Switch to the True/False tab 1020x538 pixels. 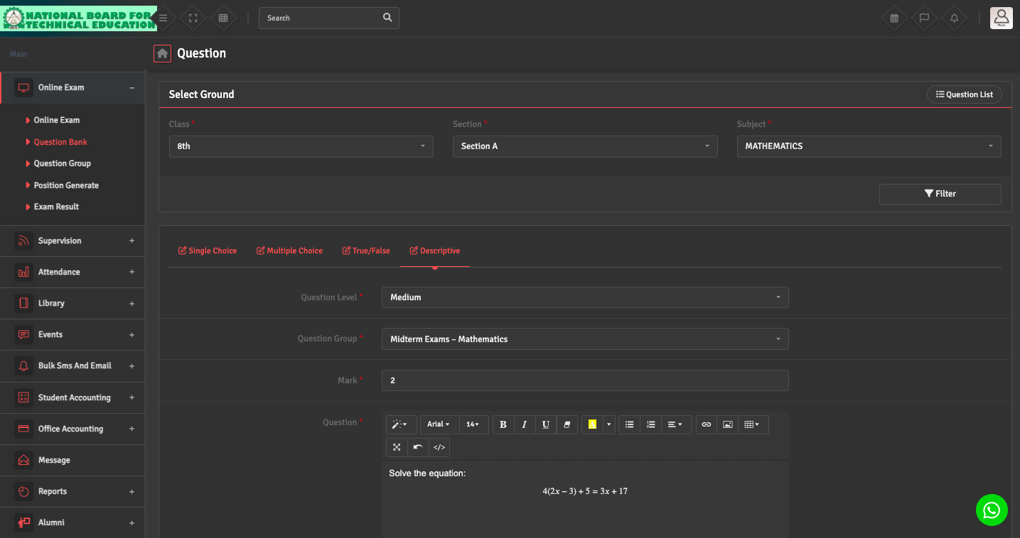(366, 251)
